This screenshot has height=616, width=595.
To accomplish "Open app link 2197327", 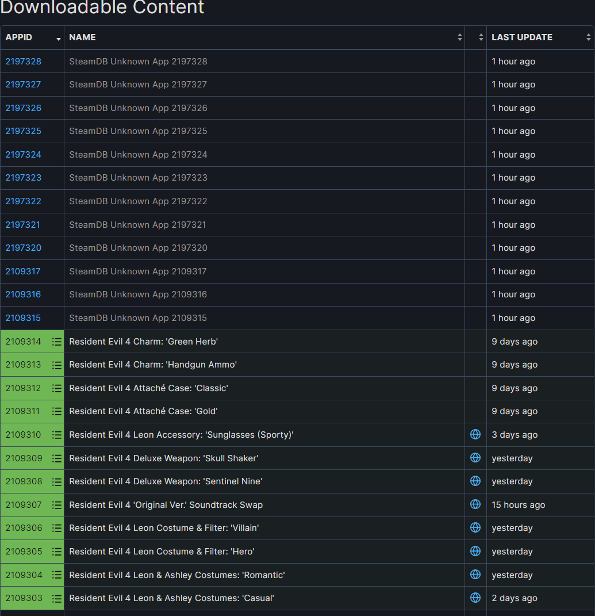I will point(23,85).
